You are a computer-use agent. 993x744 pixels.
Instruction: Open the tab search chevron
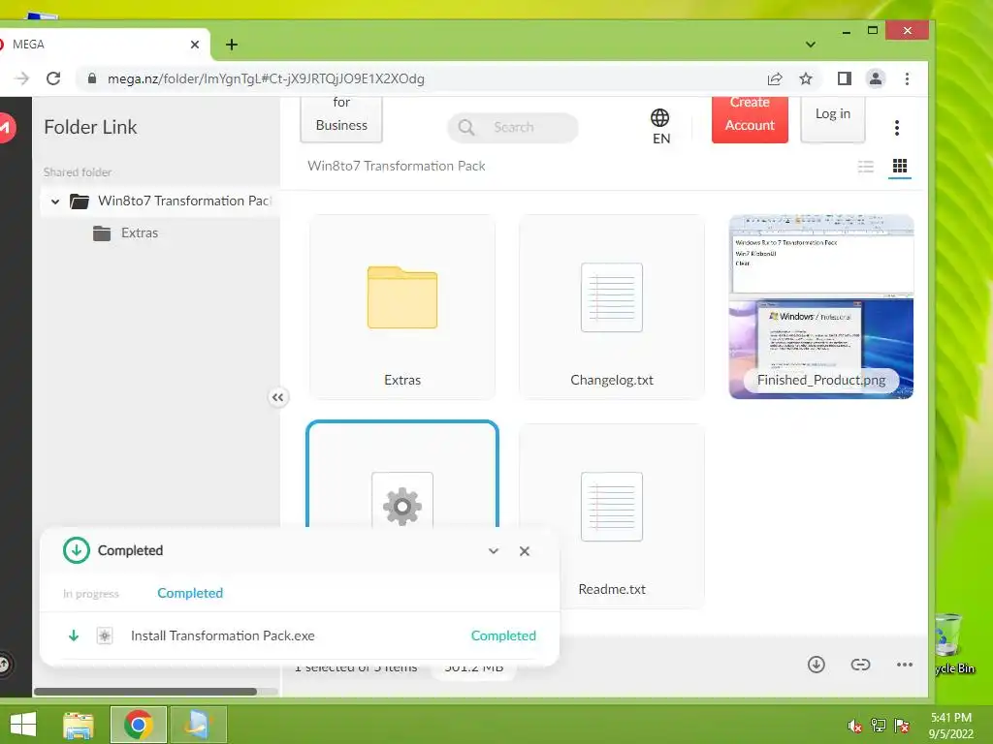(811, 45)
